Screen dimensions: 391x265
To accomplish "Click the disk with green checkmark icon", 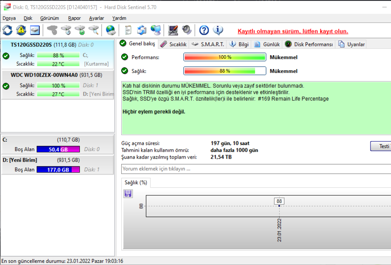I will click(80, 30).
